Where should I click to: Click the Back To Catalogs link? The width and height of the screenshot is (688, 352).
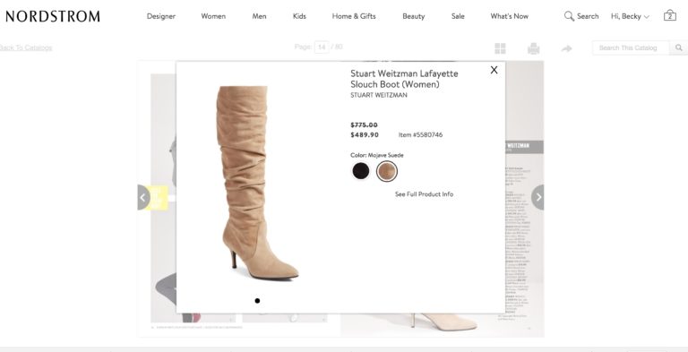[26, 47]
